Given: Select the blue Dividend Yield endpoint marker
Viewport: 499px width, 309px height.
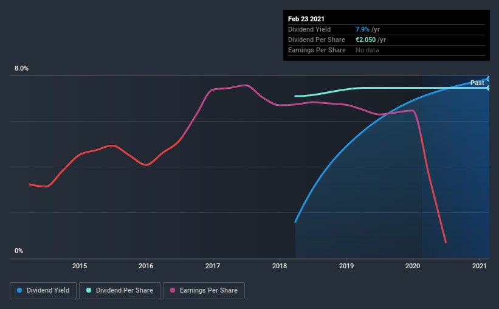Looking at the screenshot, I should pos(488,78).
